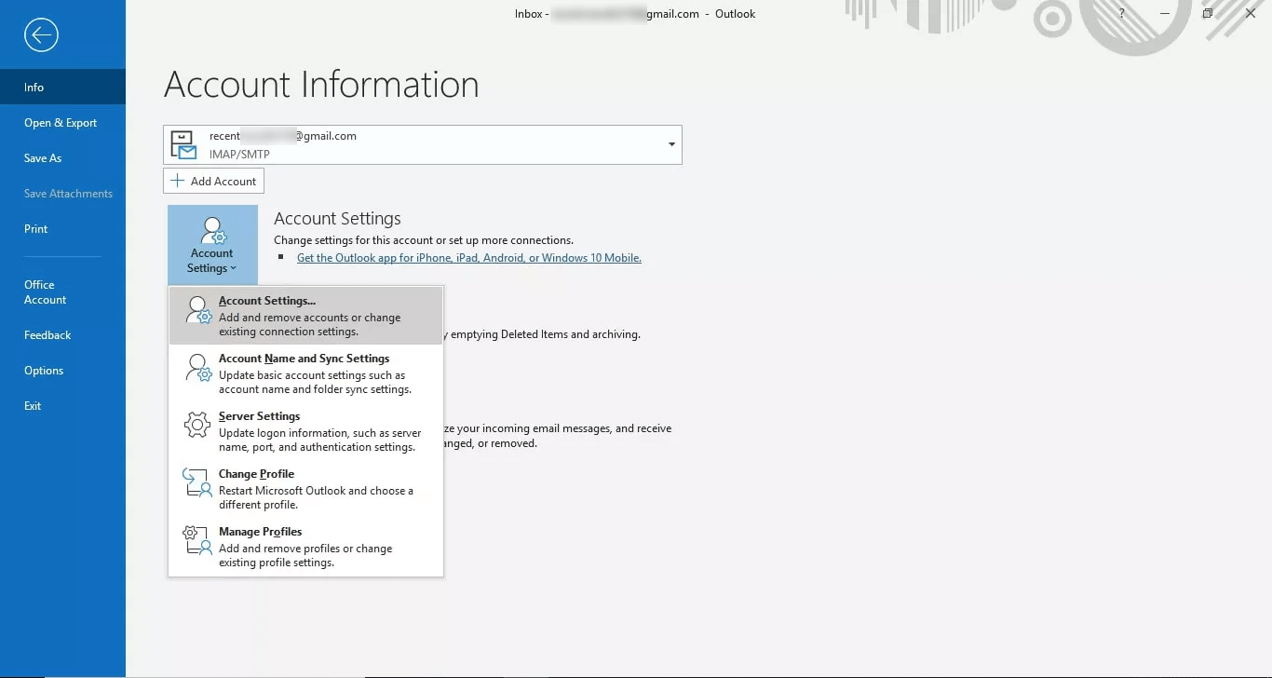Choose Change Profile menu entry

tap(305, 489)
